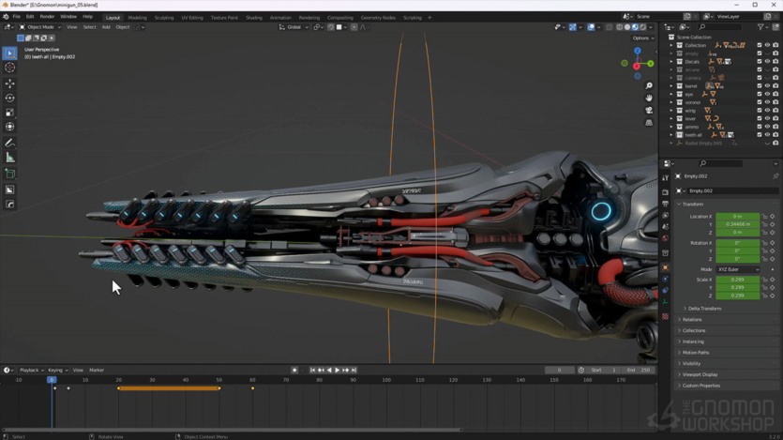Screen dimensions: 783x440
Task: Toggle viewport overlays button
Action: tap(591, 27)
